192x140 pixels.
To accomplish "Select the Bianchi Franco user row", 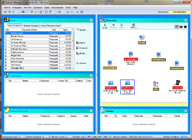I will 38,36.
